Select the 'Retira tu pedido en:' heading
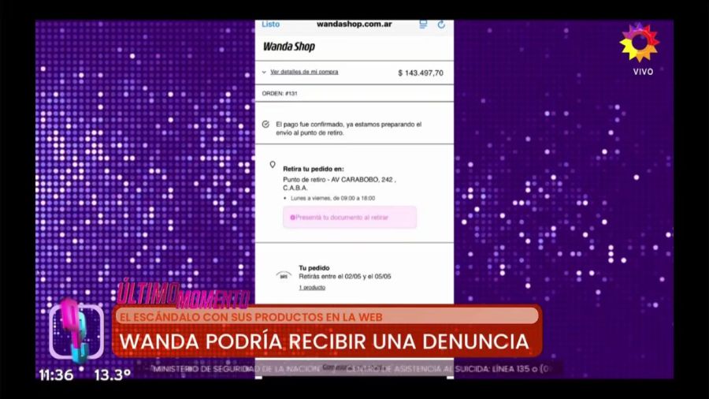 [314, 169]
